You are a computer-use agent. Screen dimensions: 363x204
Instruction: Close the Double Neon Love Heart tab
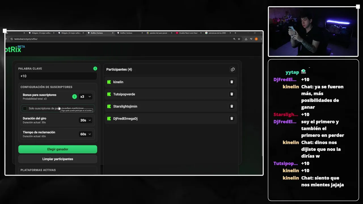coord(201,33)
